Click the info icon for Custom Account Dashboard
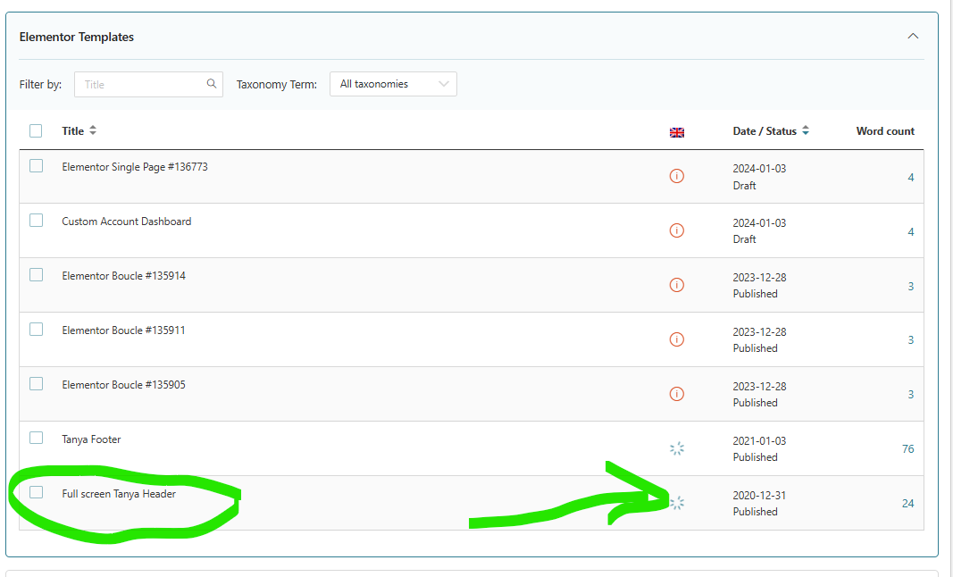The width and height of the screenshot is (953, 577). [676, 230]
